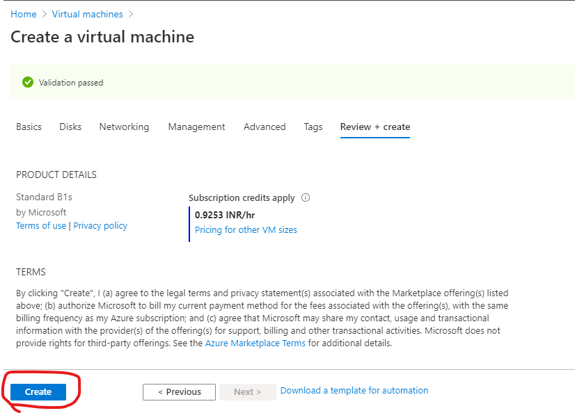Click the chevron after Virtual machines breadcrumb
The height and width of the screenshot is (413, 575).
(x=131, y=14)
